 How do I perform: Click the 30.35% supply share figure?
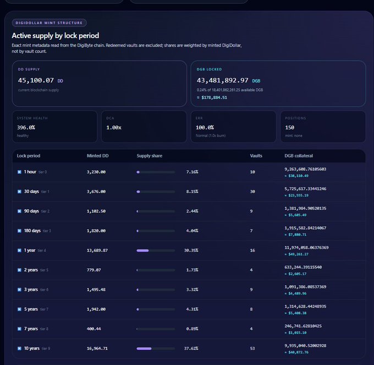(191, 250)
